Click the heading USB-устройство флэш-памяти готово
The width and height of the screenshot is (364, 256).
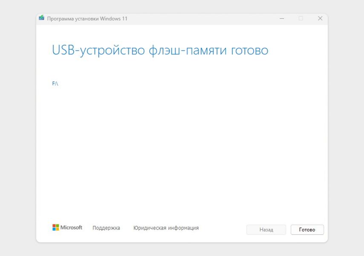[160, 50]
